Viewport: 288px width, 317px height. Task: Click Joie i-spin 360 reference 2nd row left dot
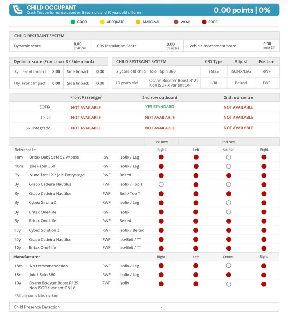pyautogui.click(x=196, y=166)
